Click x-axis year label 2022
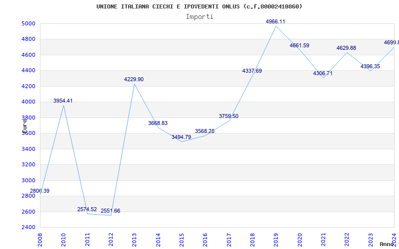This screenshot has height=249, width=399. click(347, 240)
